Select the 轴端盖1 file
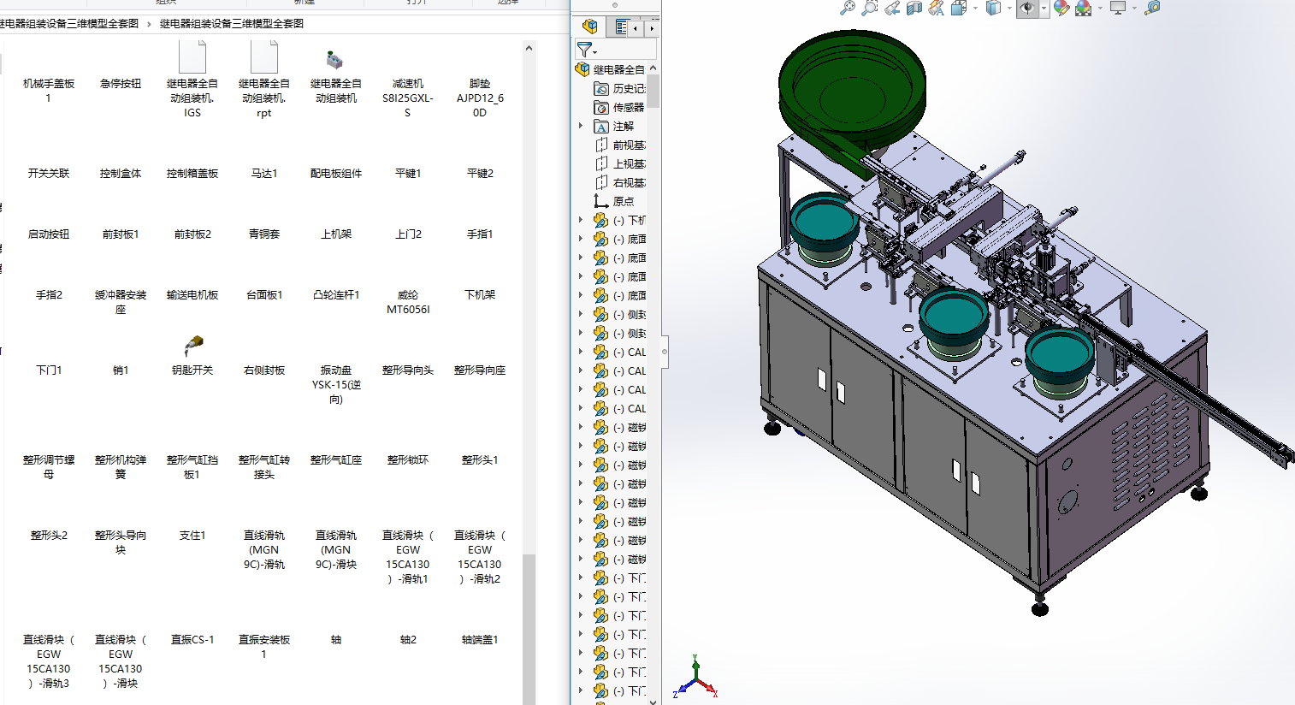Image resolution: width=1295 pixels, height=705 pixels. pyautogui.click(x=480, y=639)
